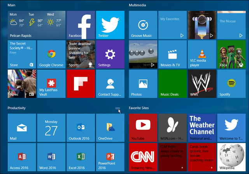Viewport: 249px width, 174px height.
Task: Play the hanging spheres album tile
Action: (143, 54)
